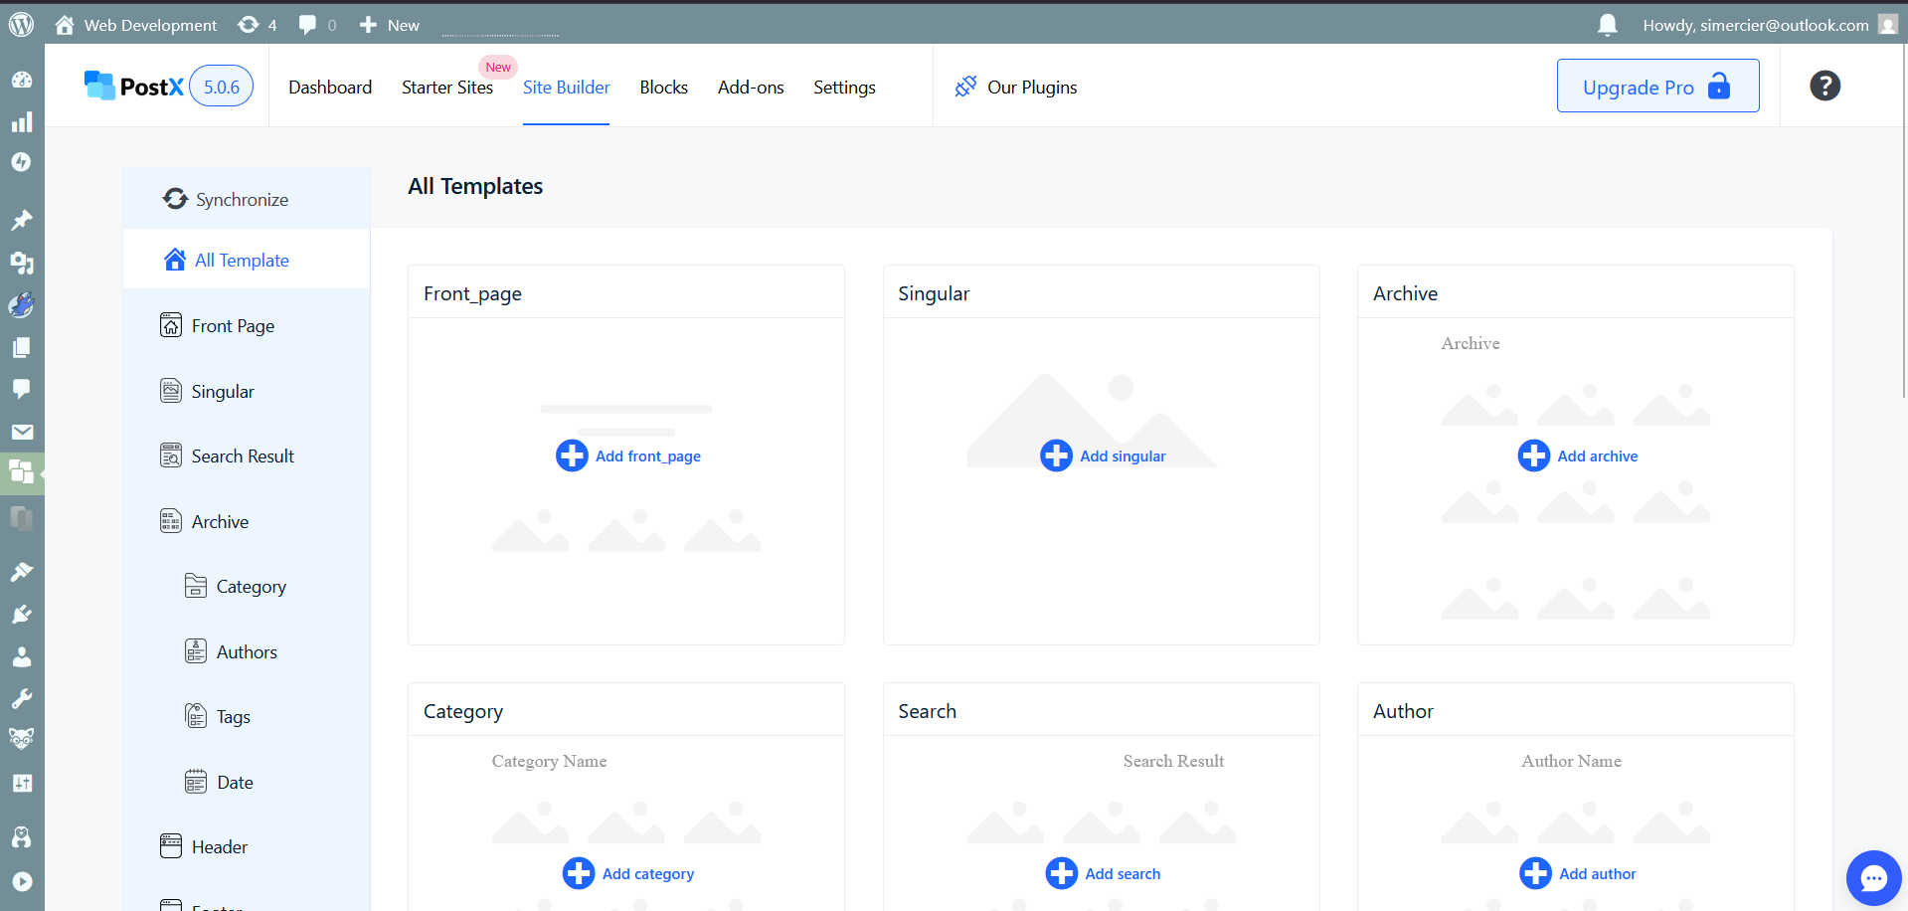Click the WordPress logo icon
The height and width of the screenshot is (911, 1908).
pyautogui.click(x=21, y=25)
